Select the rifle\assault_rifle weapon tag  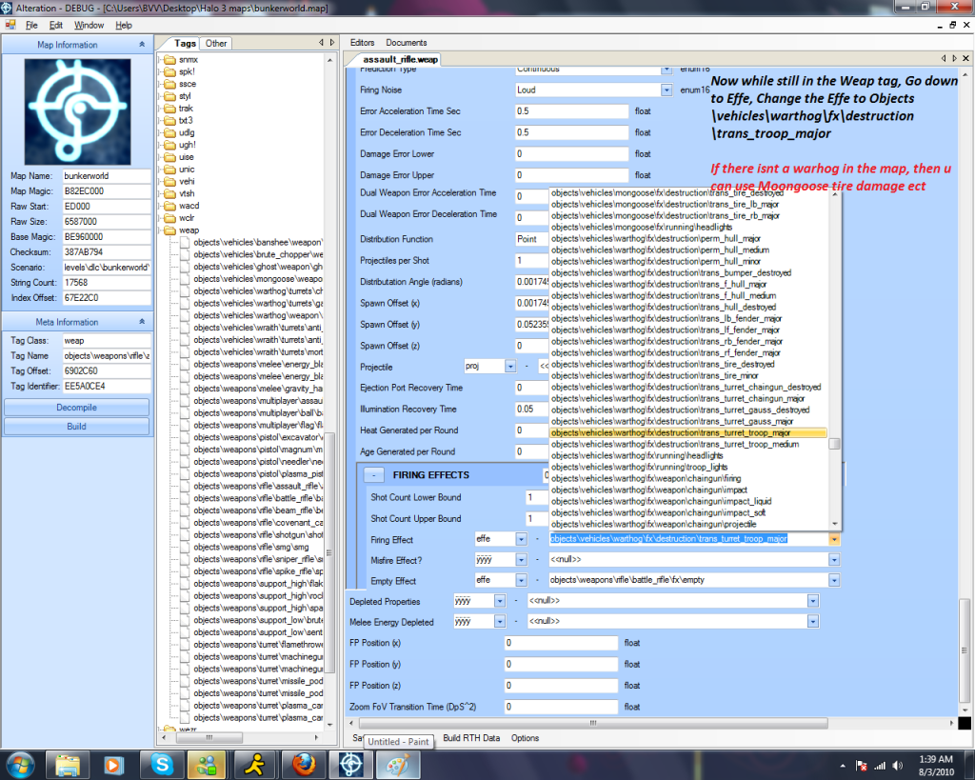(x=251, y=486)
